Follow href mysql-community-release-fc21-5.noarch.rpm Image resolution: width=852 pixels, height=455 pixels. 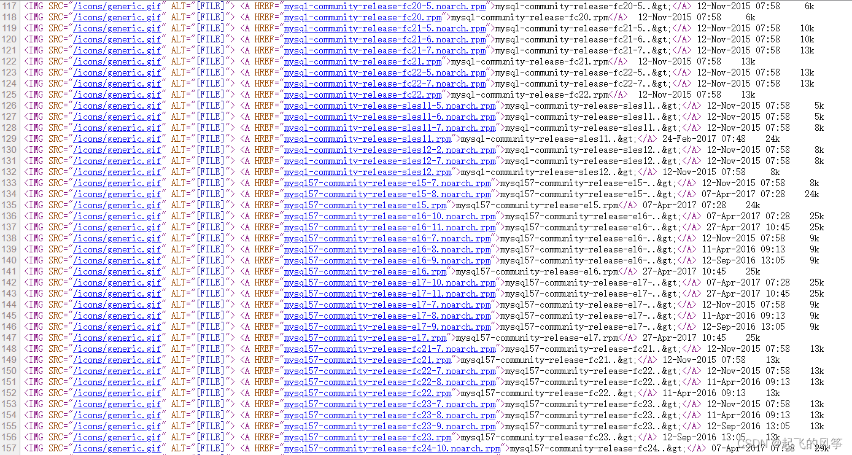(x=385, y=28)
